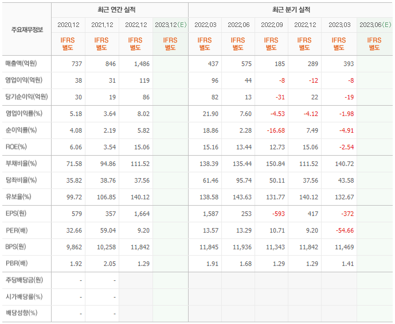Viewport: 395px width, 324px height.
Task: Click the operating profit value 96
Action: (215, 80)
